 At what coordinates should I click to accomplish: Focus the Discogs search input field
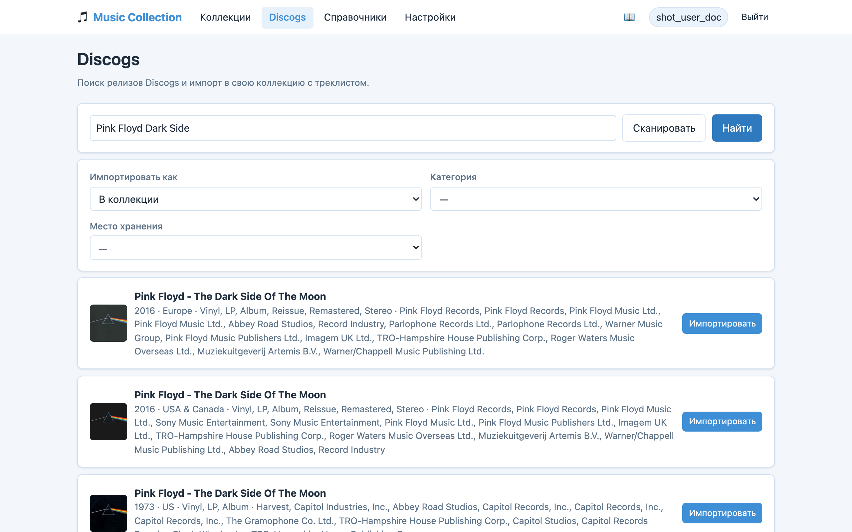[x=353, y=128]
